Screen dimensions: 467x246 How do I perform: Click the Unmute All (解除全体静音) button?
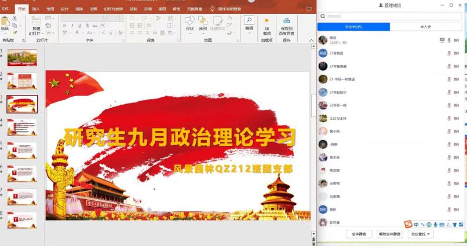tap(389, 234)
